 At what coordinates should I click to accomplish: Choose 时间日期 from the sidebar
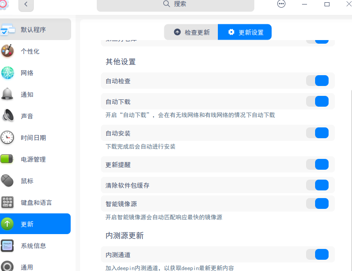[36, 137]
